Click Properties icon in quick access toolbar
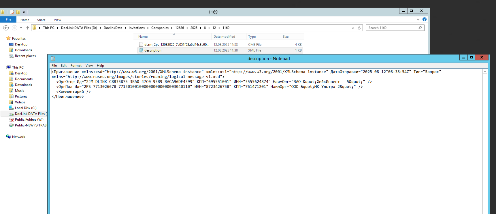This screenshot has height=214, width=496. 12,12
